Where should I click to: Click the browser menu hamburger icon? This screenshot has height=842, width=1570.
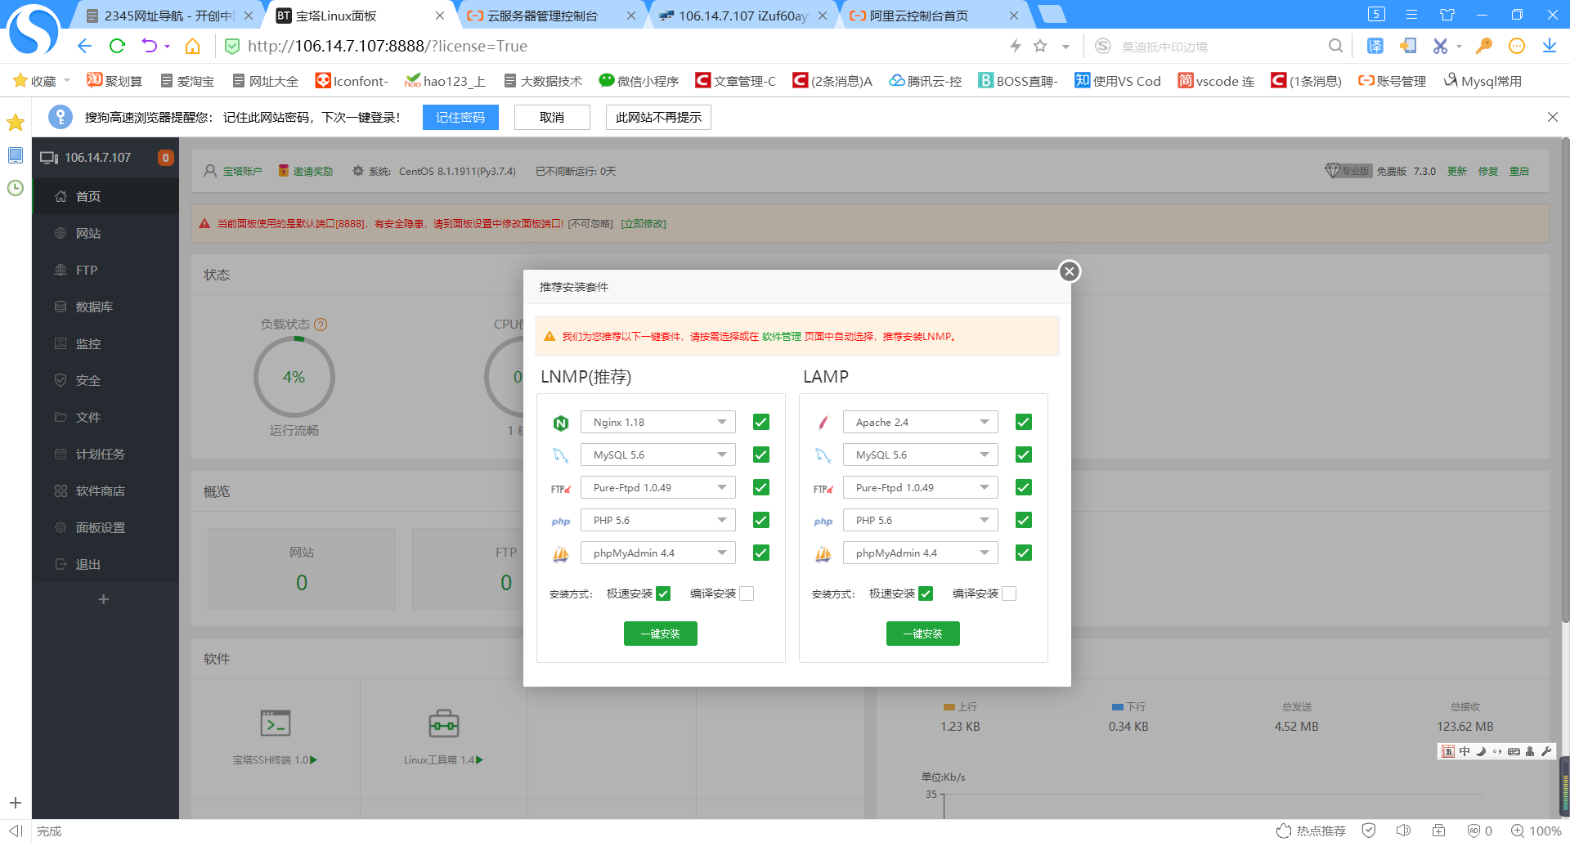click(x=1411, y=15)
